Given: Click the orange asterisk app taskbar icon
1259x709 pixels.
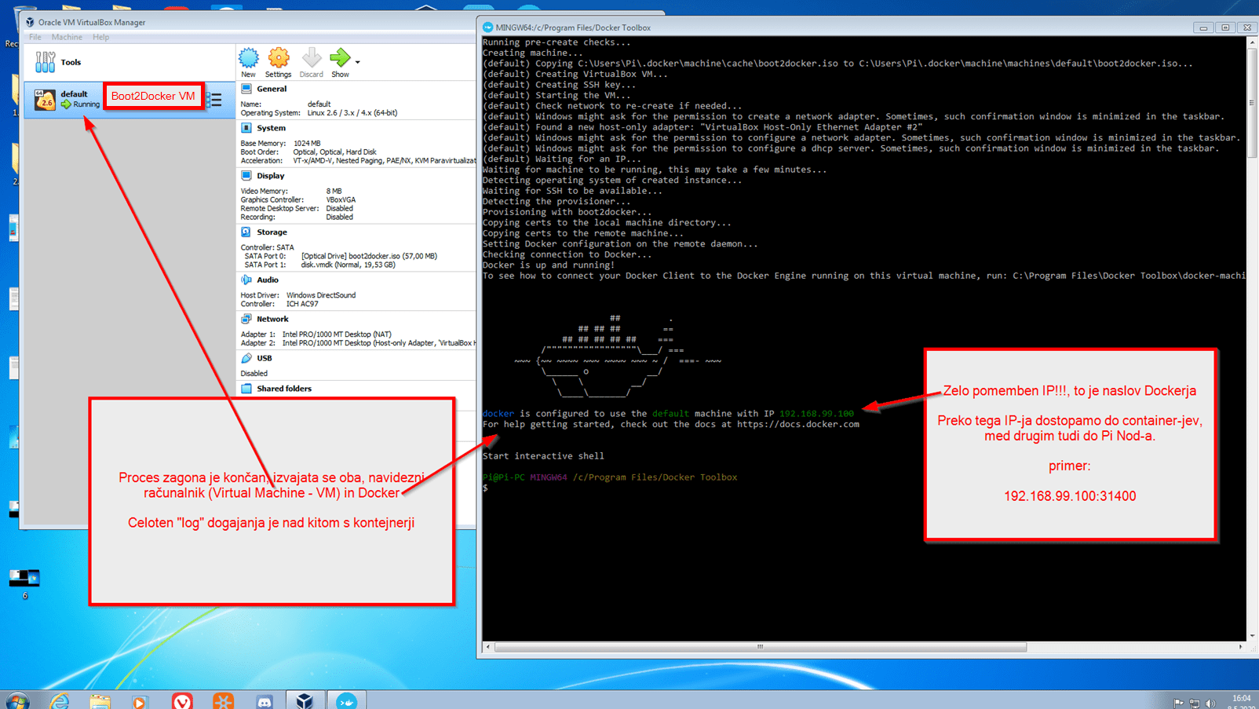Looking at the screenshot, I should (x=223, y=701).
